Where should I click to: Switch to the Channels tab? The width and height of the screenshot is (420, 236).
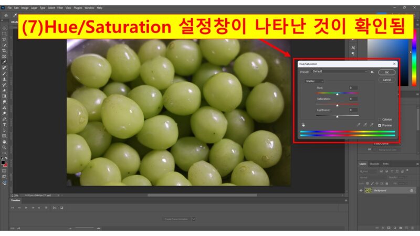click(x=374, y=164)
